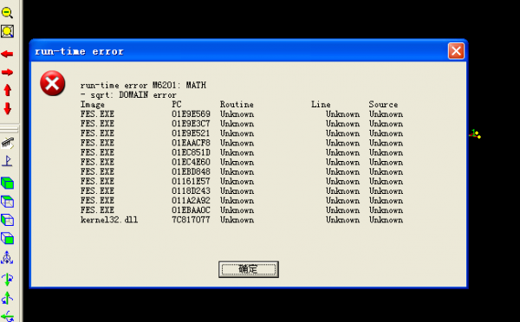Screen dimensions: 520x322
Task: Pan view with red right arrow
Action: click(x=7, y=72)
